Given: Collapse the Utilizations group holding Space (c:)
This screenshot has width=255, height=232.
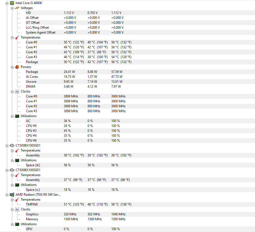Looking at the screenshot, I should [12, 185].
